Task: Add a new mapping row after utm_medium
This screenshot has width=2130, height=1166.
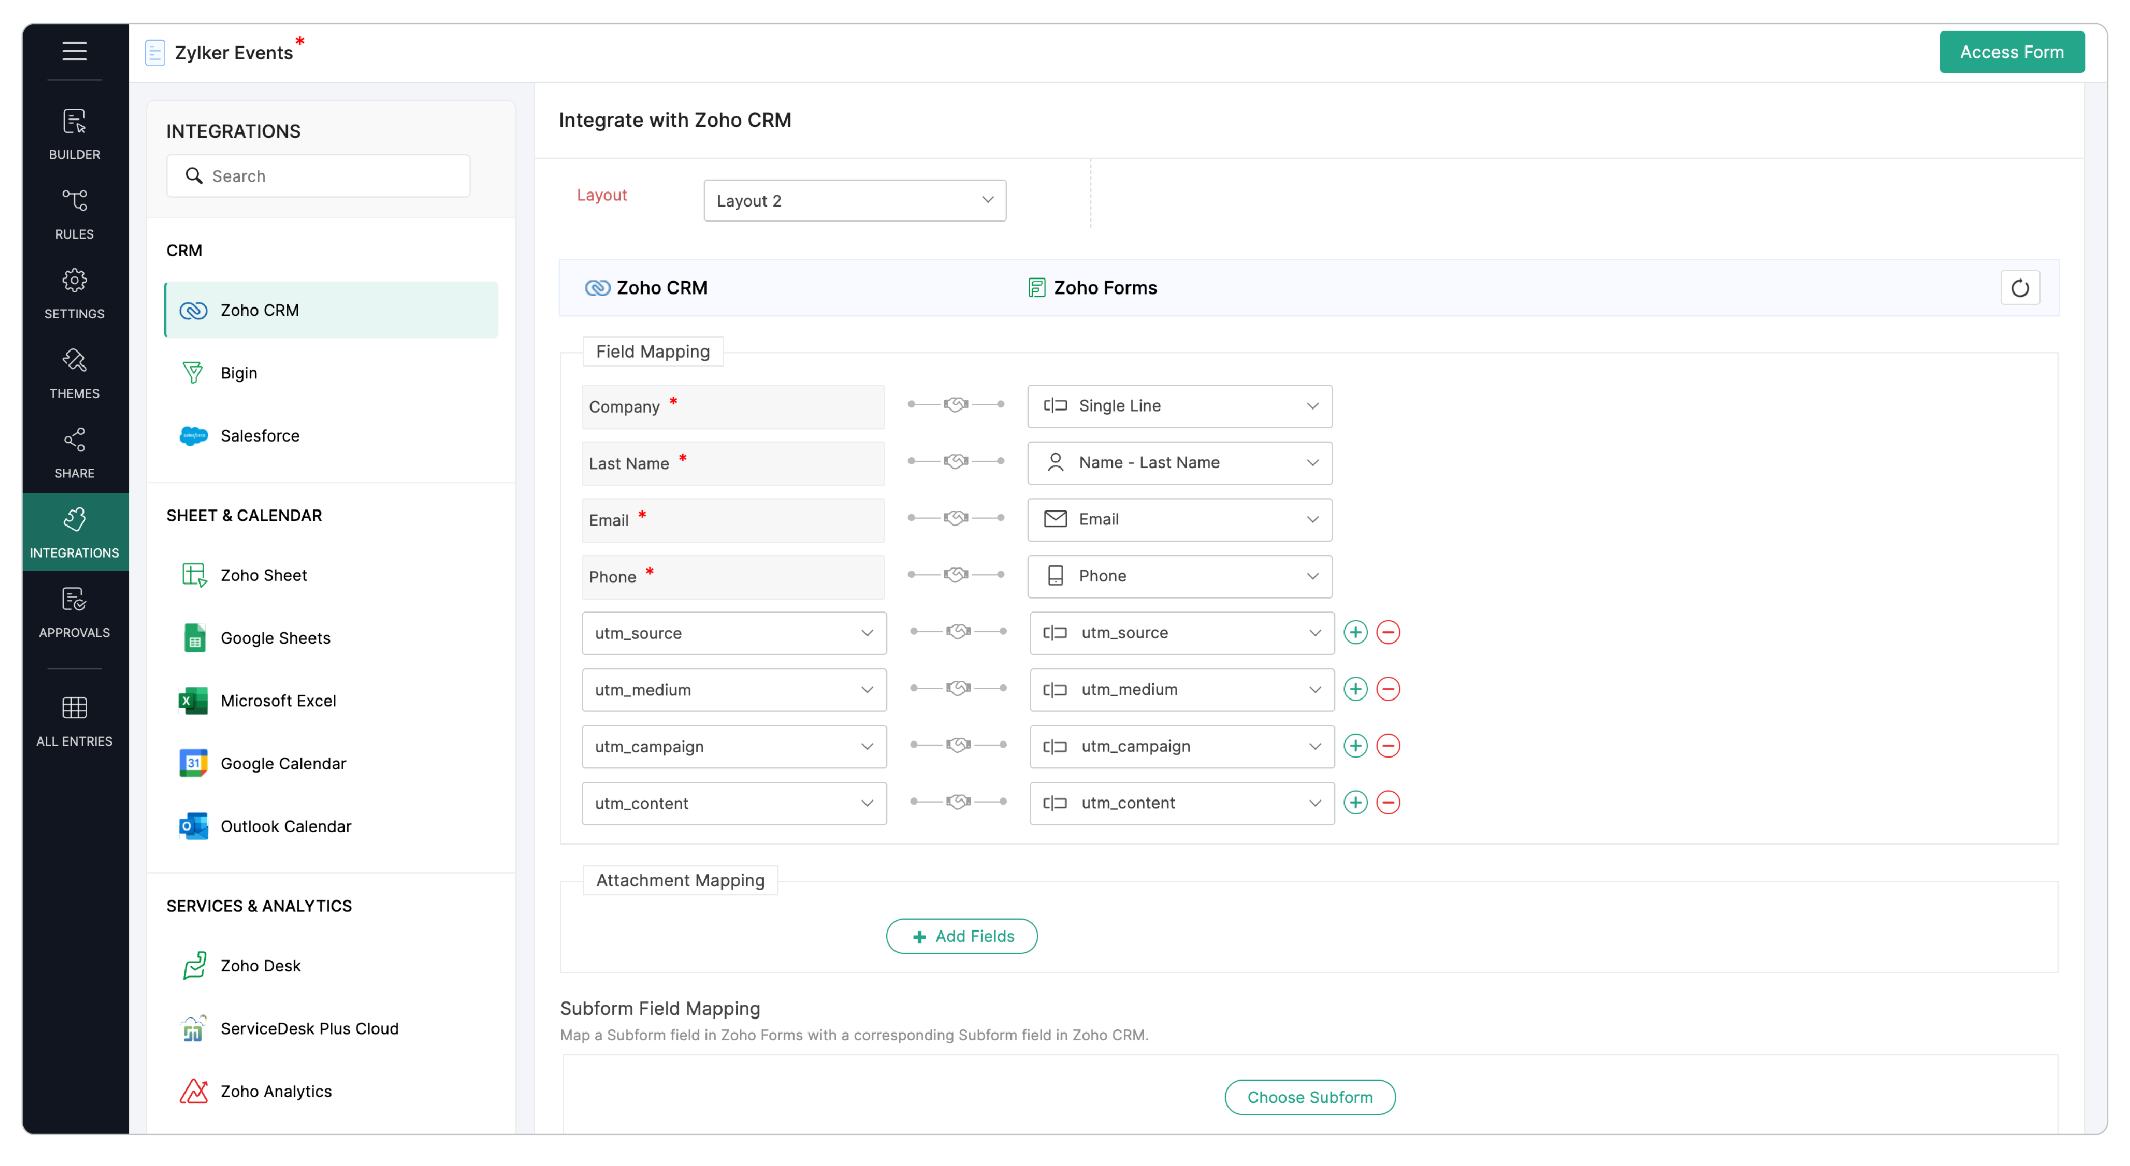Action: coord(1355,689)
